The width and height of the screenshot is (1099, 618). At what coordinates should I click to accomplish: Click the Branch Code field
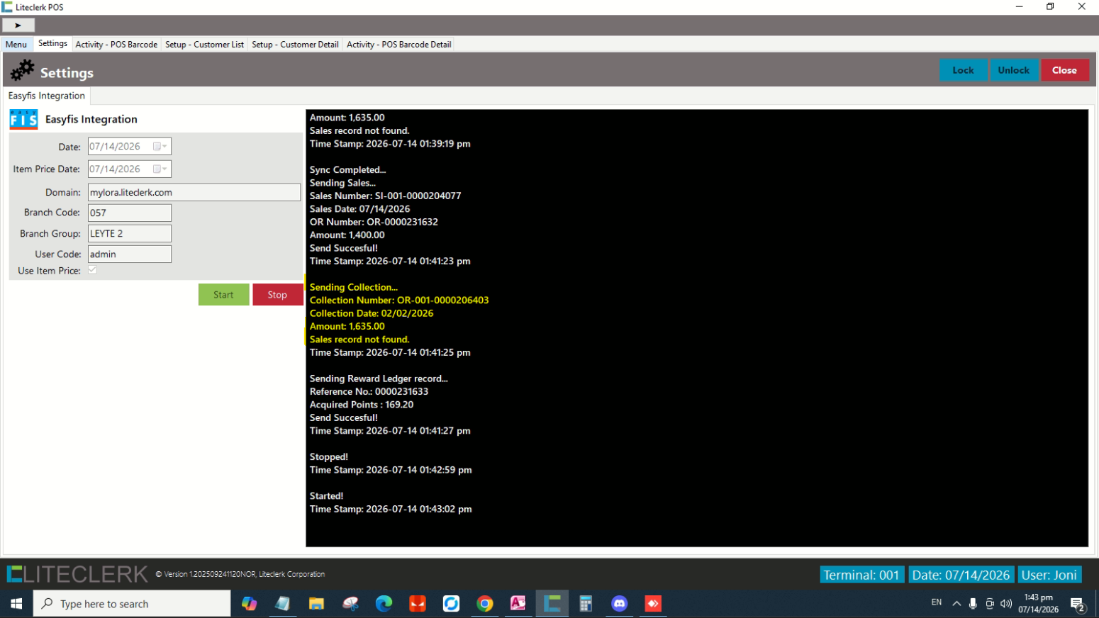(130, 213)
